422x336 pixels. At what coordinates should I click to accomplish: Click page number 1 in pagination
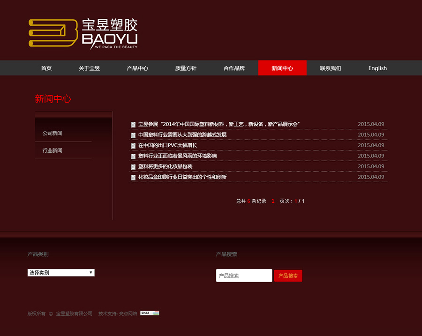pos(273,201)
